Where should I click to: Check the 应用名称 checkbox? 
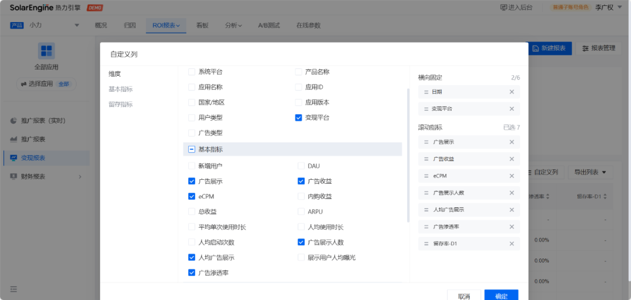click(x=192, y=88)
